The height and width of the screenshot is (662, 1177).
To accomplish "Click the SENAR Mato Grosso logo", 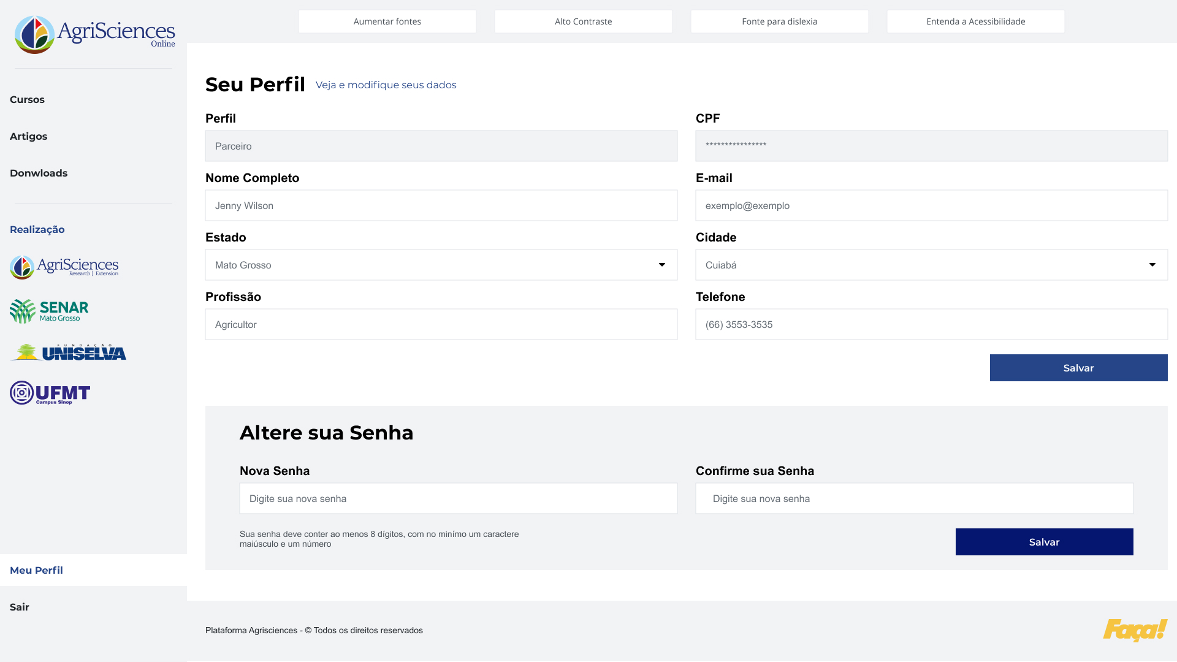I will 49,311.
